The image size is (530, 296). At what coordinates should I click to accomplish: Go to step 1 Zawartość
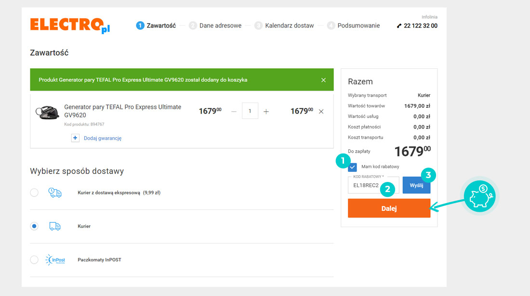pos(156,26)
